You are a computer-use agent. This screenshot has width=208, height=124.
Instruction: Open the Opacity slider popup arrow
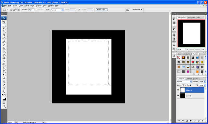point(205,81)
